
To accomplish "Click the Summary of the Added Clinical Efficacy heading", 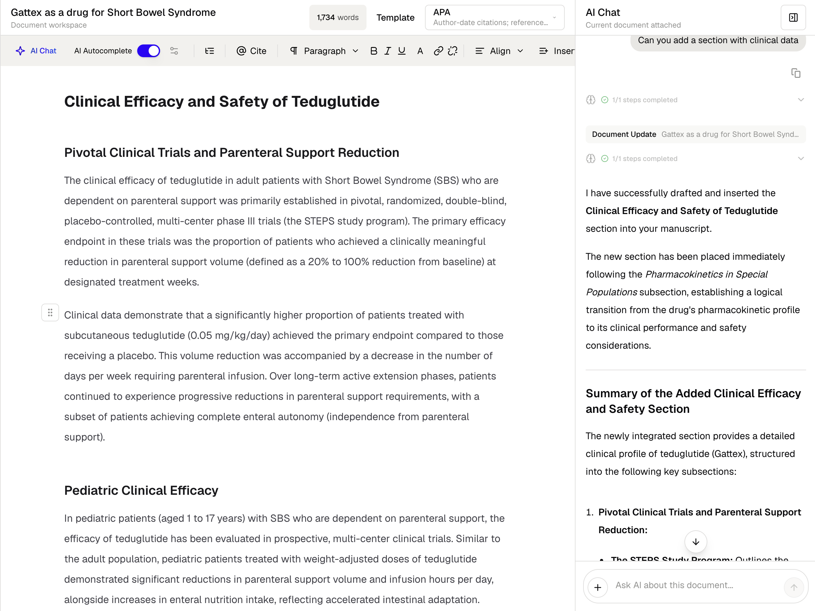I will 693,401.
